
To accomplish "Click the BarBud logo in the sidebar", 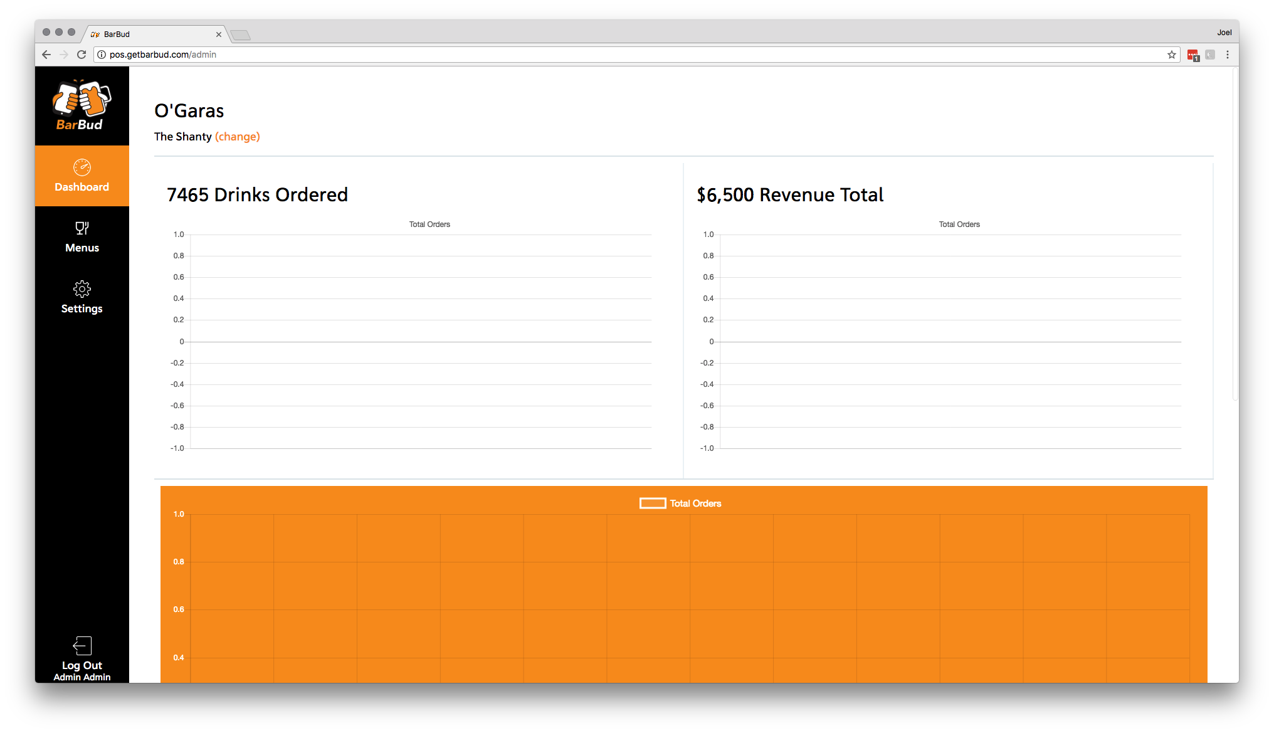I will click(x=82, y=105).
